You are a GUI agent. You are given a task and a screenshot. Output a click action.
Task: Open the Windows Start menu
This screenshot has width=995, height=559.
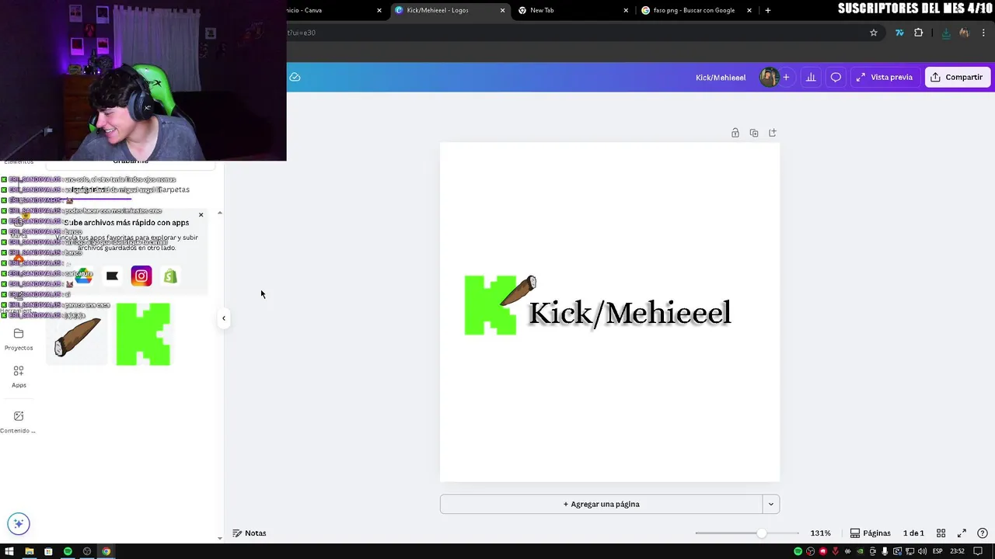(9, 552)
